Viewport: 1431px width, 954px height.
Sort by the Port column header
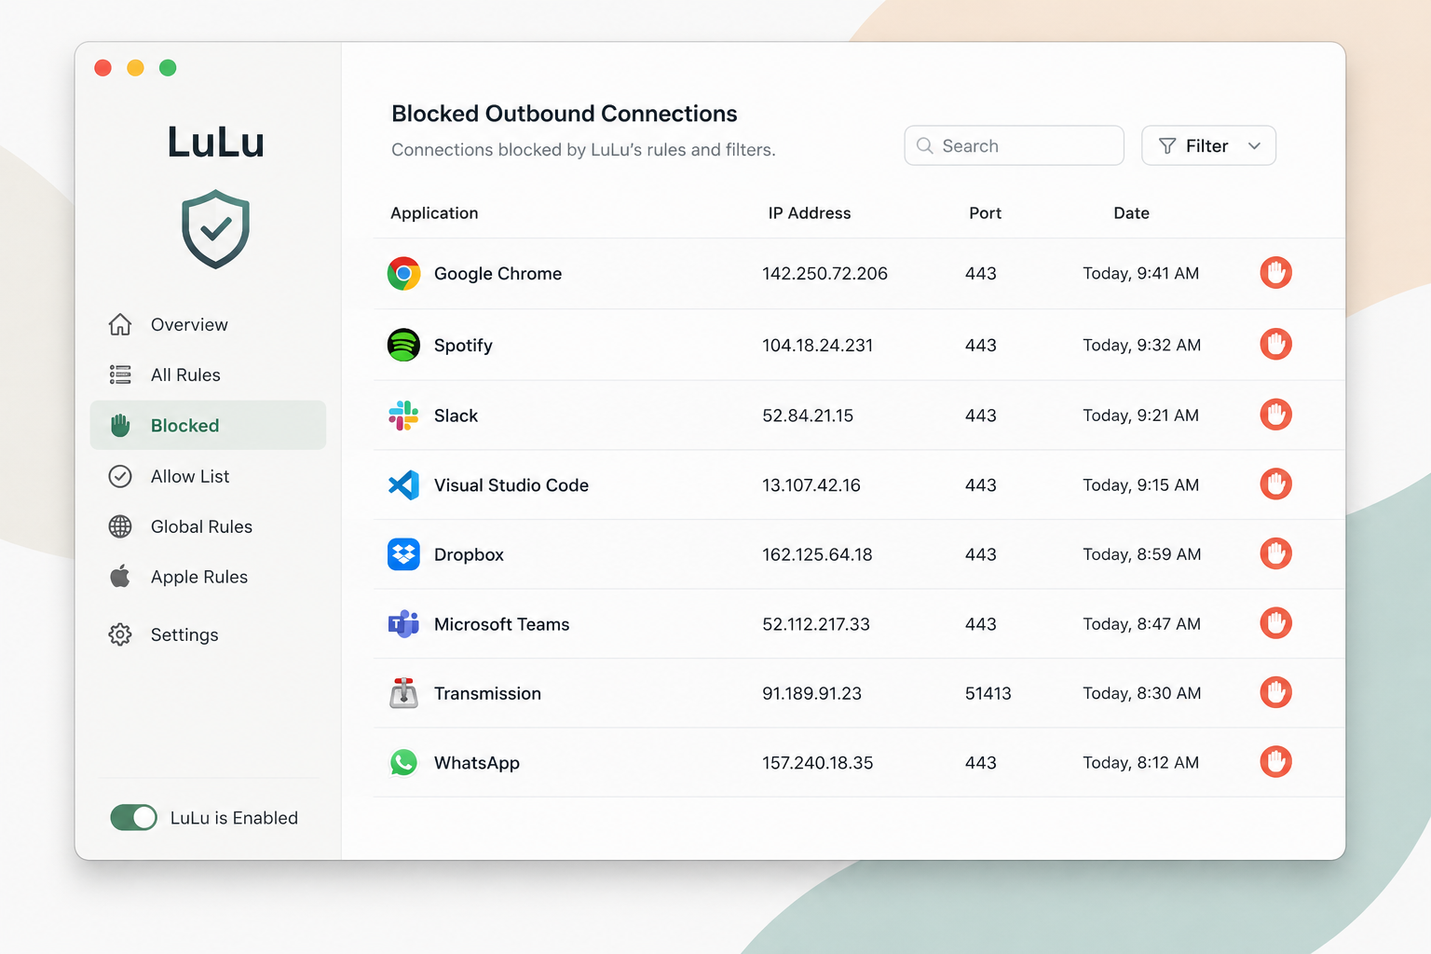[985, 213]
